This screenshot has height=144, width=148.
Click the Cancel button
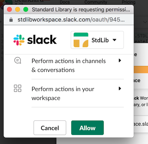pos(50,128)
